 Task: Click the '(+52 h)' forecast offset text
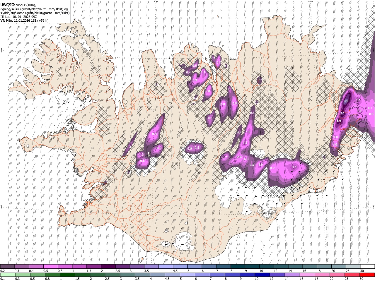[x=43, y=20]
